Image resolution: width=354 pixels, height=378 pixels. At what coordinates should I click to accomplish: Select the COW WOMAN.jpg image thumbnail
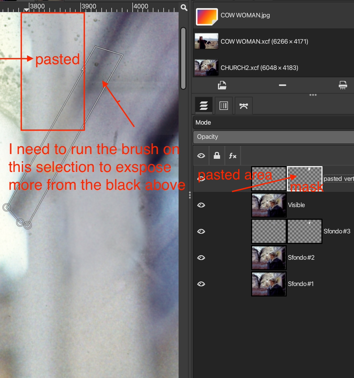tap(207, 17)
